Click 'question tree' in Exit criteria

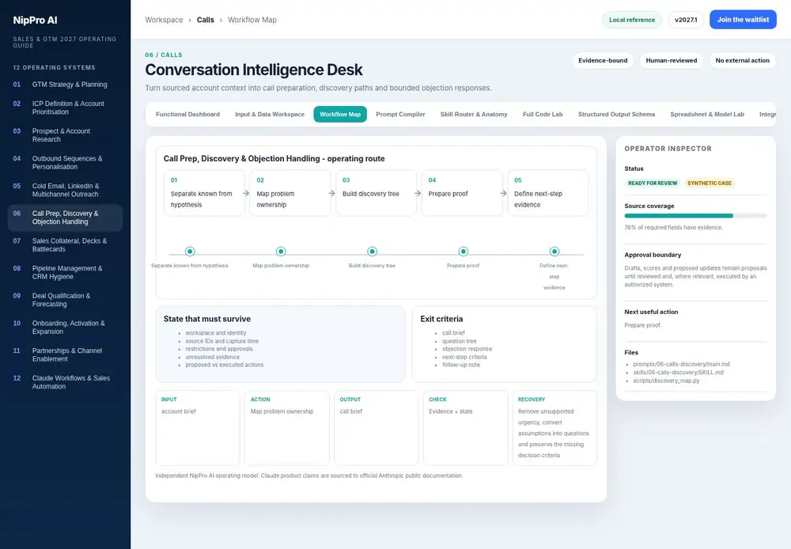[x=459, y=341]
